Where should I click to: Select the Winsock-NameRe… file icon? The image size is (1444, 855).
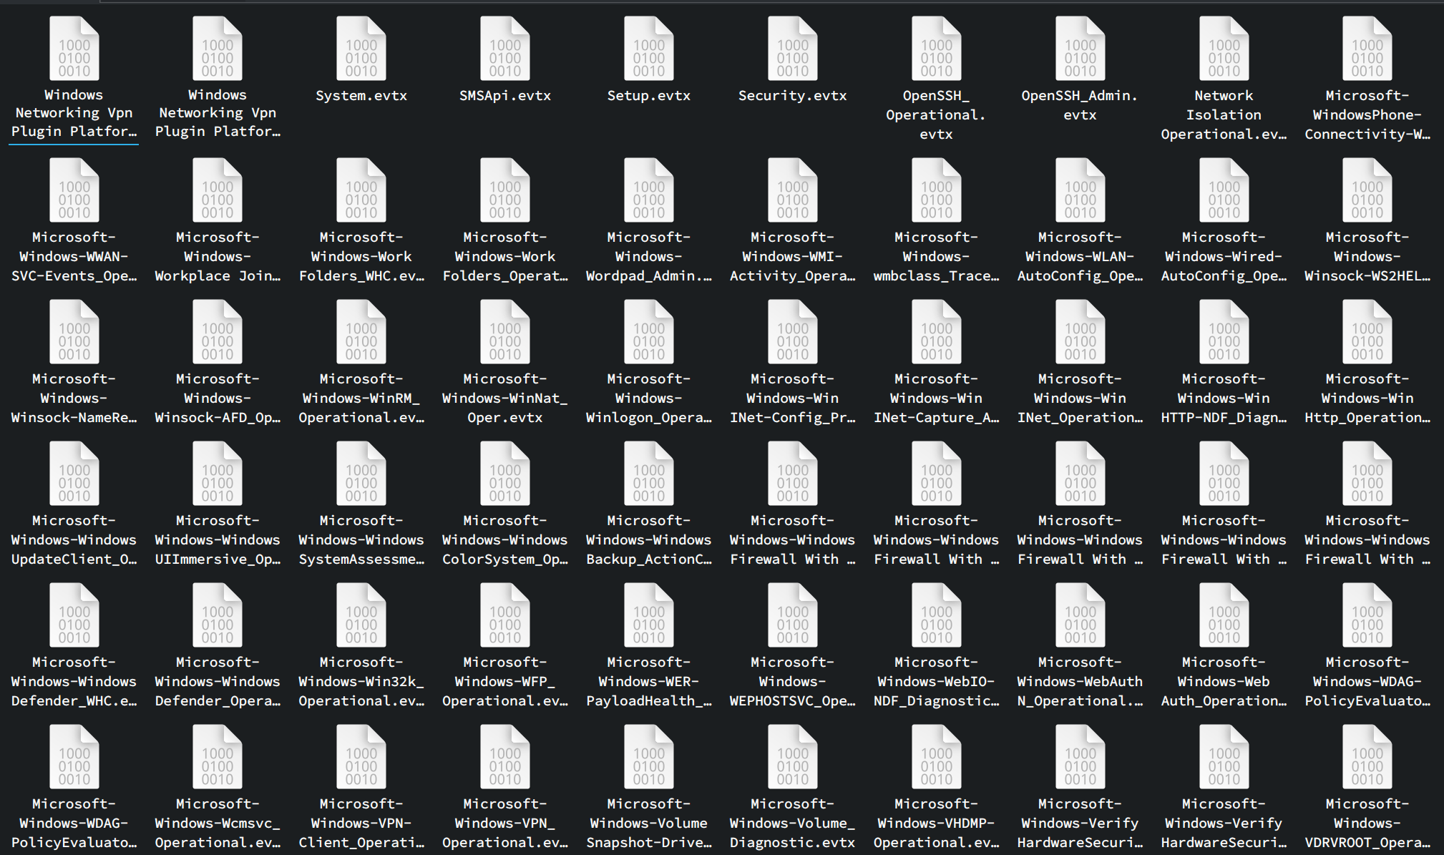[x=74, y=332]
